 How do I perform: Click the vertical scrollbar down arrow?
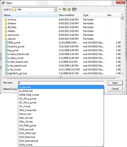click(122, 74)
